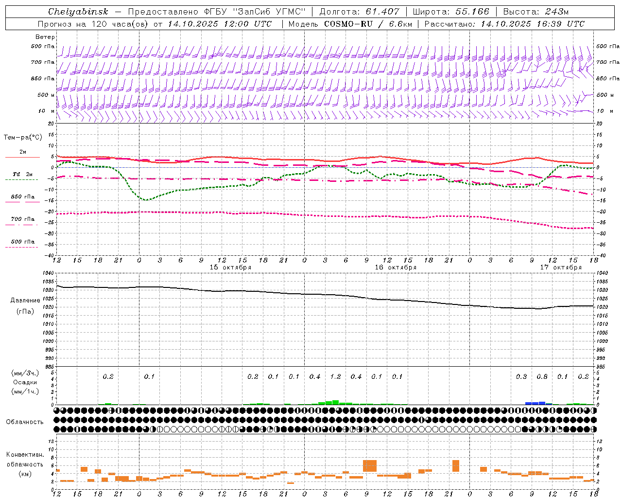Click the 'Прогноз на 120 часа(ов)' label
Screen dimensions: 622x498
tap(94, 24)
